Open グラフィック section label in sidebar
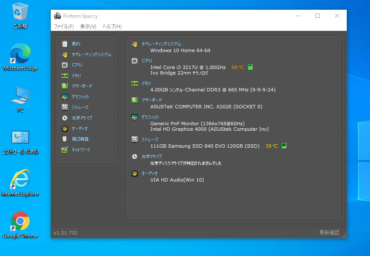 pyautogui.click(x=80, y=97)
